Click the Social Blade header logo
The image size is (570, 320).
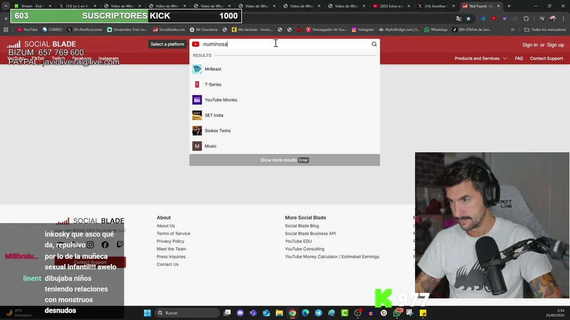click(x=41, y=44)
